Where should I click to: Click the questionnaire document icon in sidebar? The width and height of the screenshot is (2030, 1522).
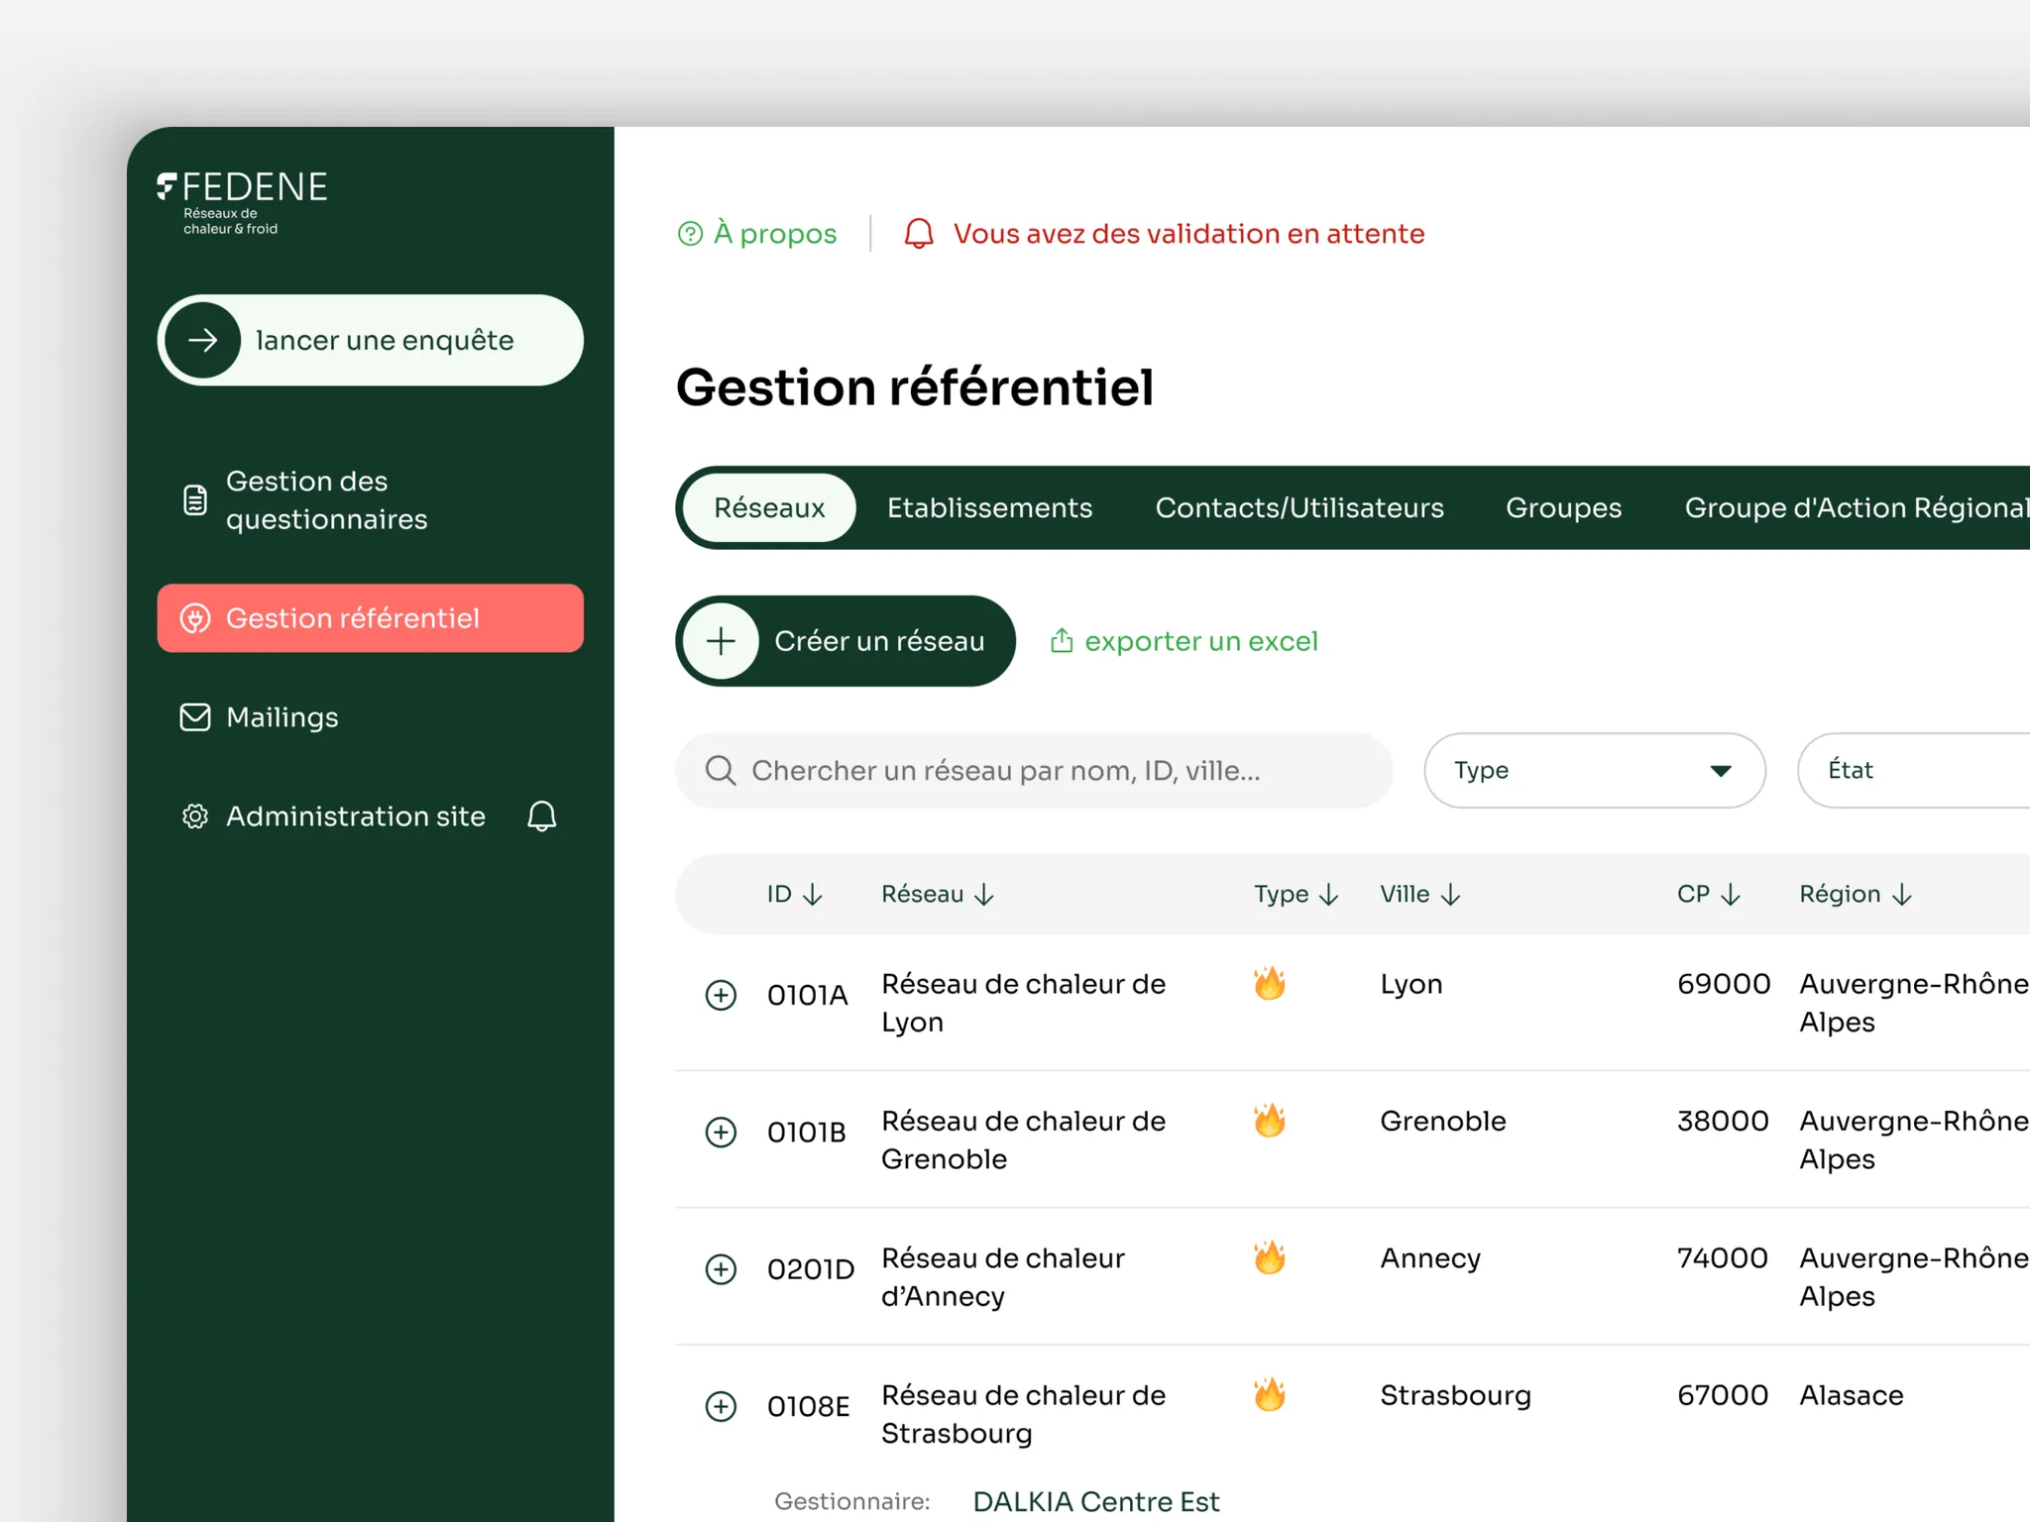tap(195, 499)
